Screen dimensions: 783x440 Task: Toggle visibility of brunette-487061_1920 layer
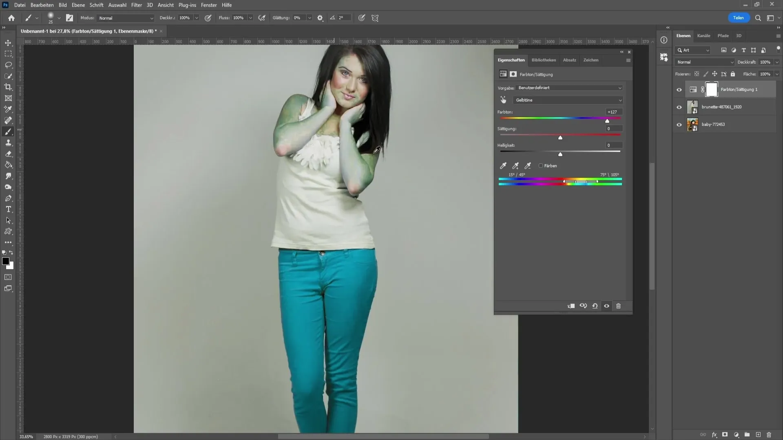[679, 107]
